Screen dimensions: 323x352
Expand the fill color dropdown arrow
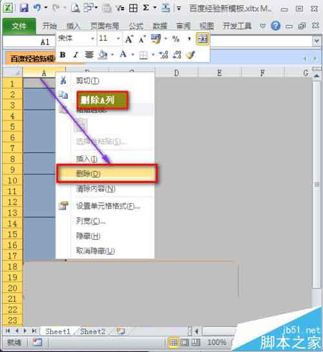coord(112,55)
